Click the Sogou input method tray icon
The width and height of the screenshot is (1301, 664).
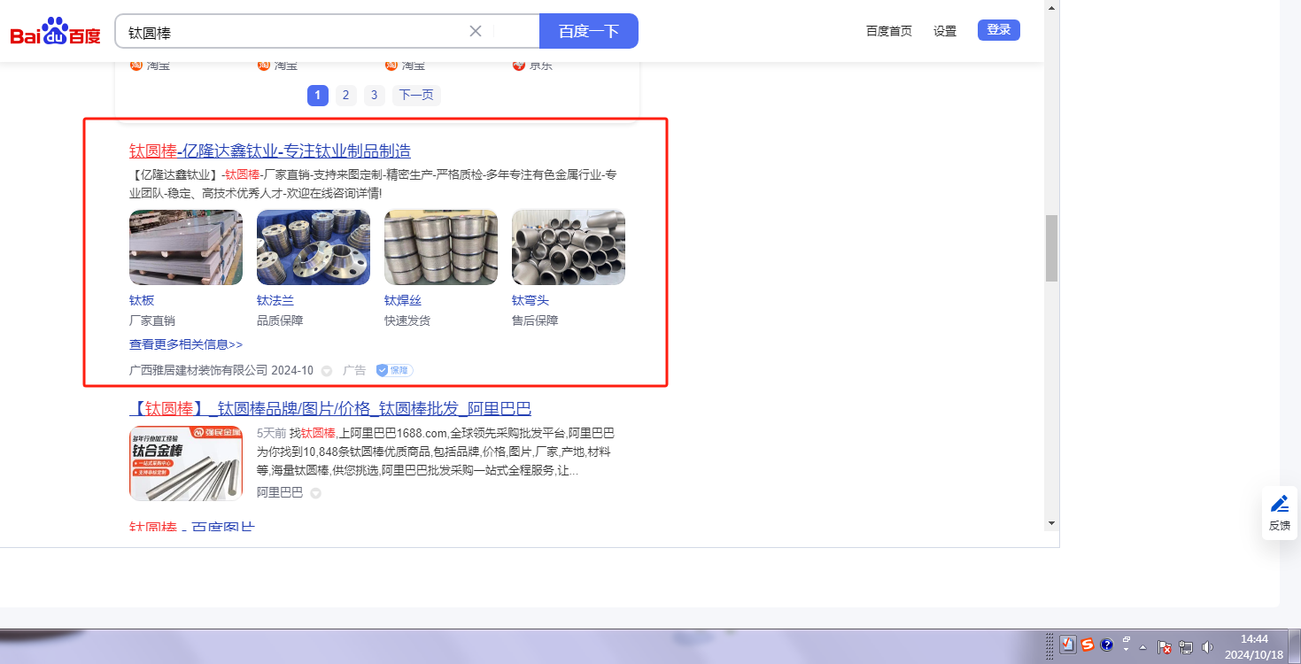coord(1088,645)
